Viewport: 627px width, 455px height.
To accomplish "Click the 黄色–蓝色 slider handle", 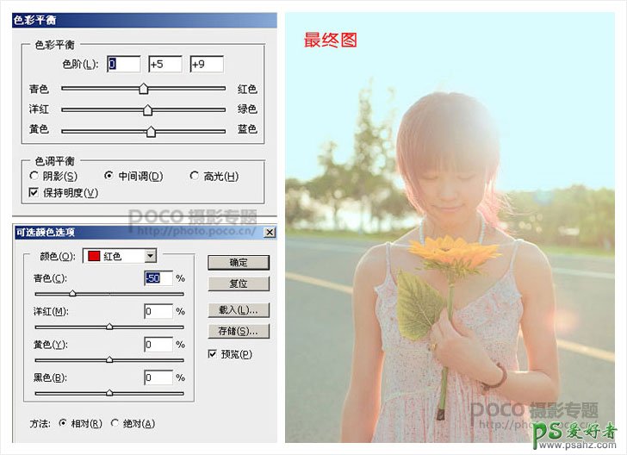I will click(151, 131).
